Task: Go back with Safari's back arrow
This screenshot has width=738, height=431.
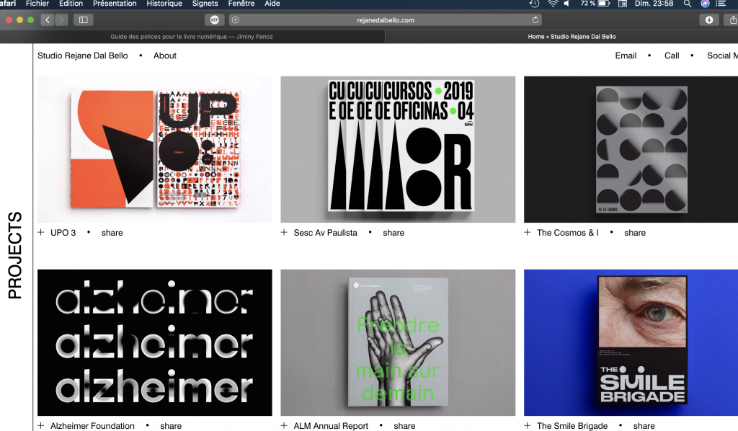Action: click(47, 19)
